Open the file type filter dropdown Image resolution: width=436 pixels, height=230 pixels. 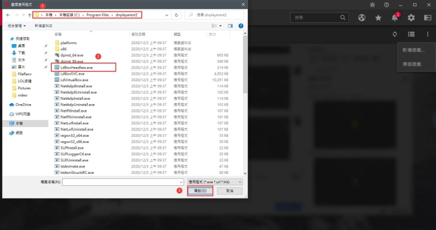pyautogui.click(x=215, y=182)
